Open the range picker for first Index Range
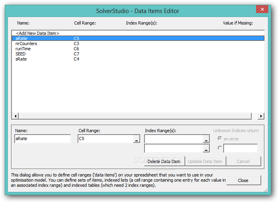279x203 pixels. (x=206, y=139)
